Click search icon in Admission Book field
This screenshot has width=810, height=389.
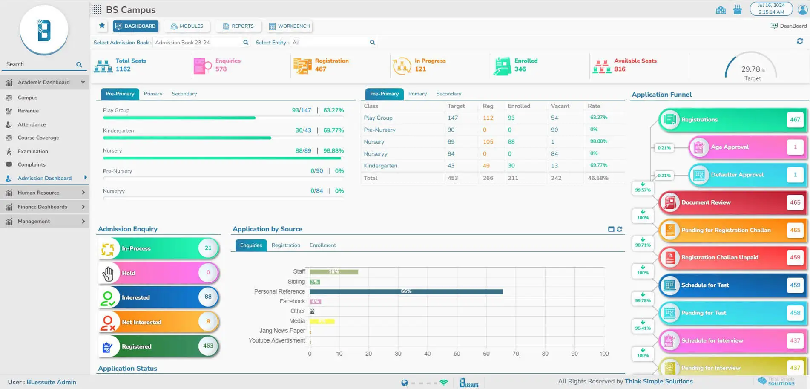[246, 43]
